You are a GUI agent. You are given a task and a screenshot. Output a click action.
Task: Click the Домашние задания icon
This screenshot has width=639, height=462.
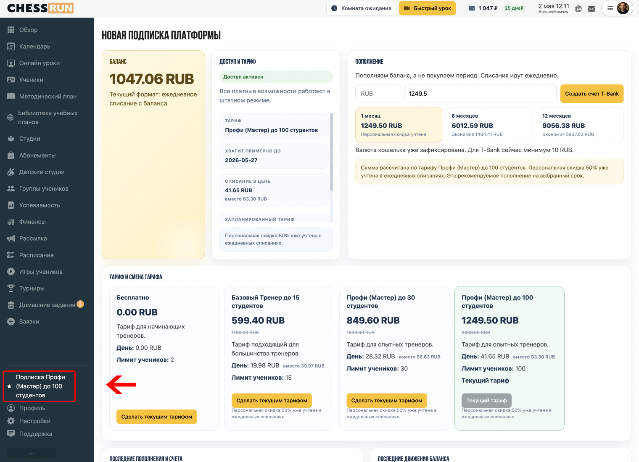[x=11, y=305]
